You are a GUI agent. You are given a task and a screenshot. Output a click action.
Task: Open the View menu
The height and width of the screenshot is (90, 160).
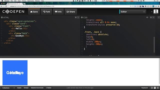click(19, 1)
